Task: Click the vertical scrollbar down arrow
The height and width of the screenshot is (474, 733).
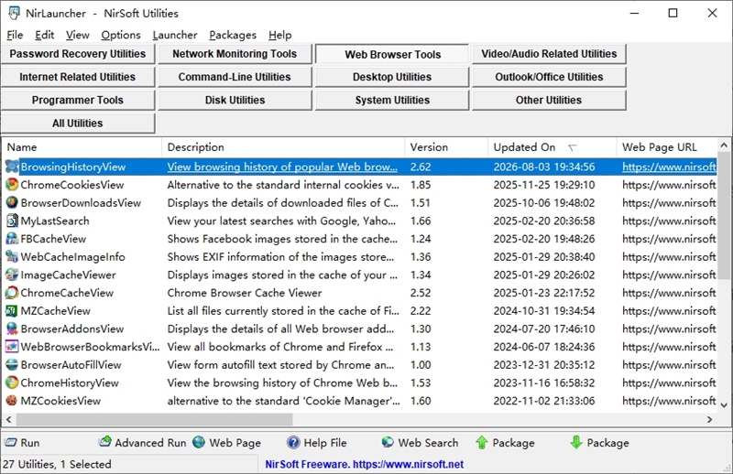Action: (x=724, y=404)
